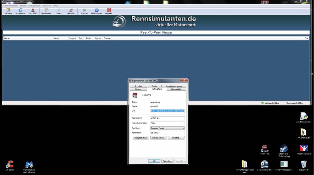Click the Ausführen in path field
The height and width of the screenshot is (175, 314).
tap(167, 118)
